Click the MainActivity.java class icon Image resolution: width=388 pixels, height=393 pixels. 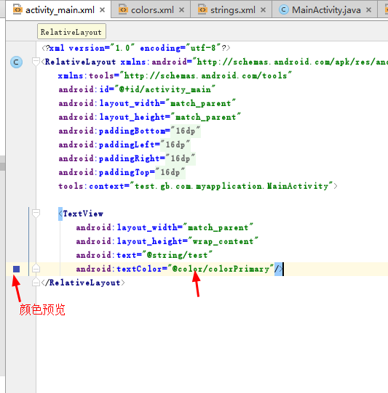click(x=284, y=9)
